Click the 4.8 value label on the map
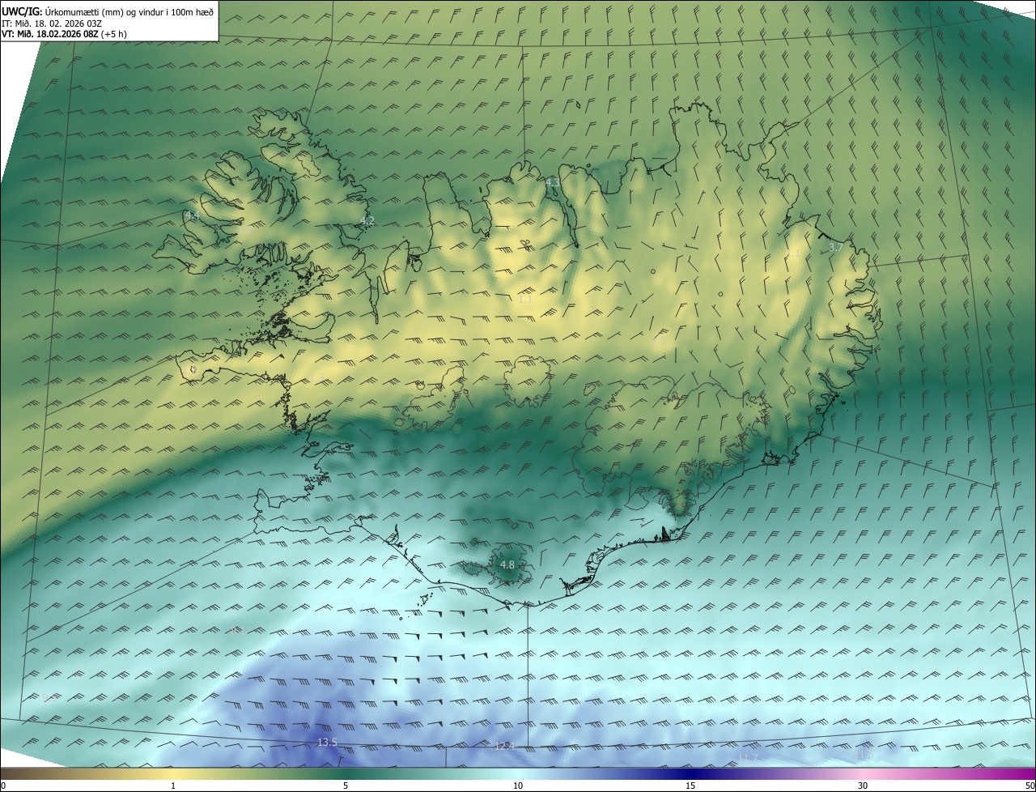Image resolution: width=1036 pixels, height=792 pixels. coord(507,564)
